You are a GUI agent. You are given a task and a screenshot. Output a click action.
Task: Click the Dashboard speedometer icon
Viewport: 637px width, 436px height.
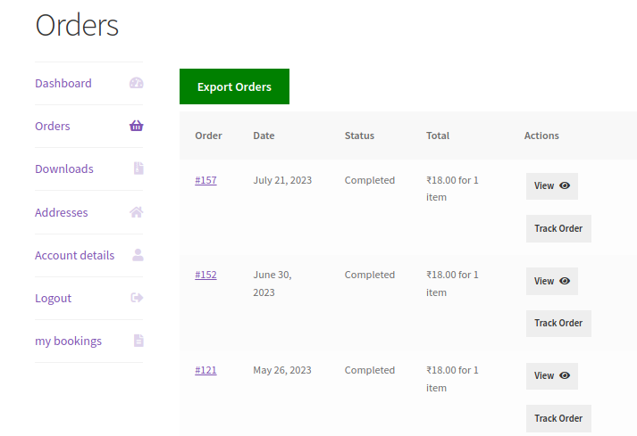(136, 83)
